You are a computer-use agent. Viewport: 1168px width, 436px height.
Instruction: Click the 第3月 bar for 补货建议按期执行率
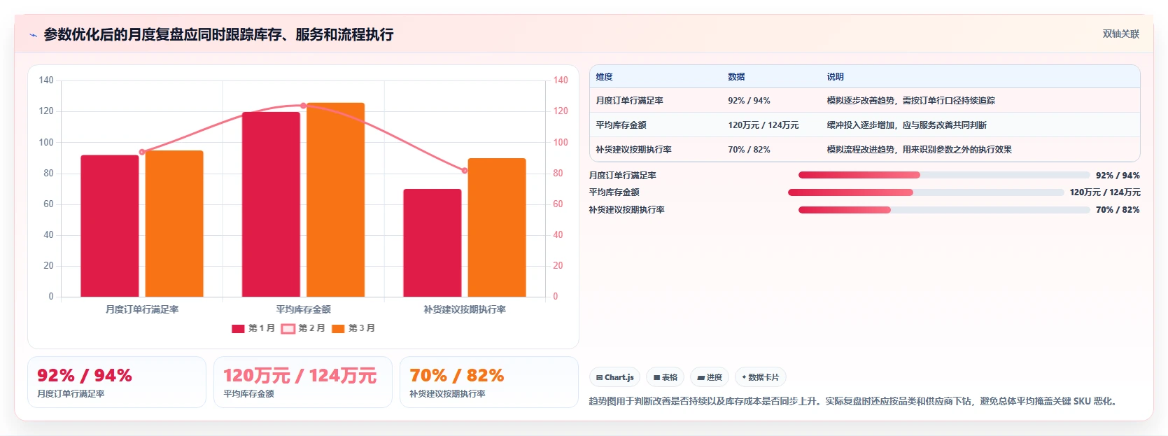497,227
